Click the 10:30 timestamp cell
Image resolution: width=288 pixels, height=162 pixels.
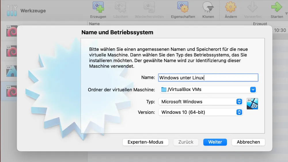coord(280,30)
